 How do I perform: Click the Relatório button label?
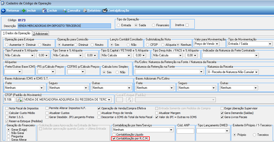[94, 11]
